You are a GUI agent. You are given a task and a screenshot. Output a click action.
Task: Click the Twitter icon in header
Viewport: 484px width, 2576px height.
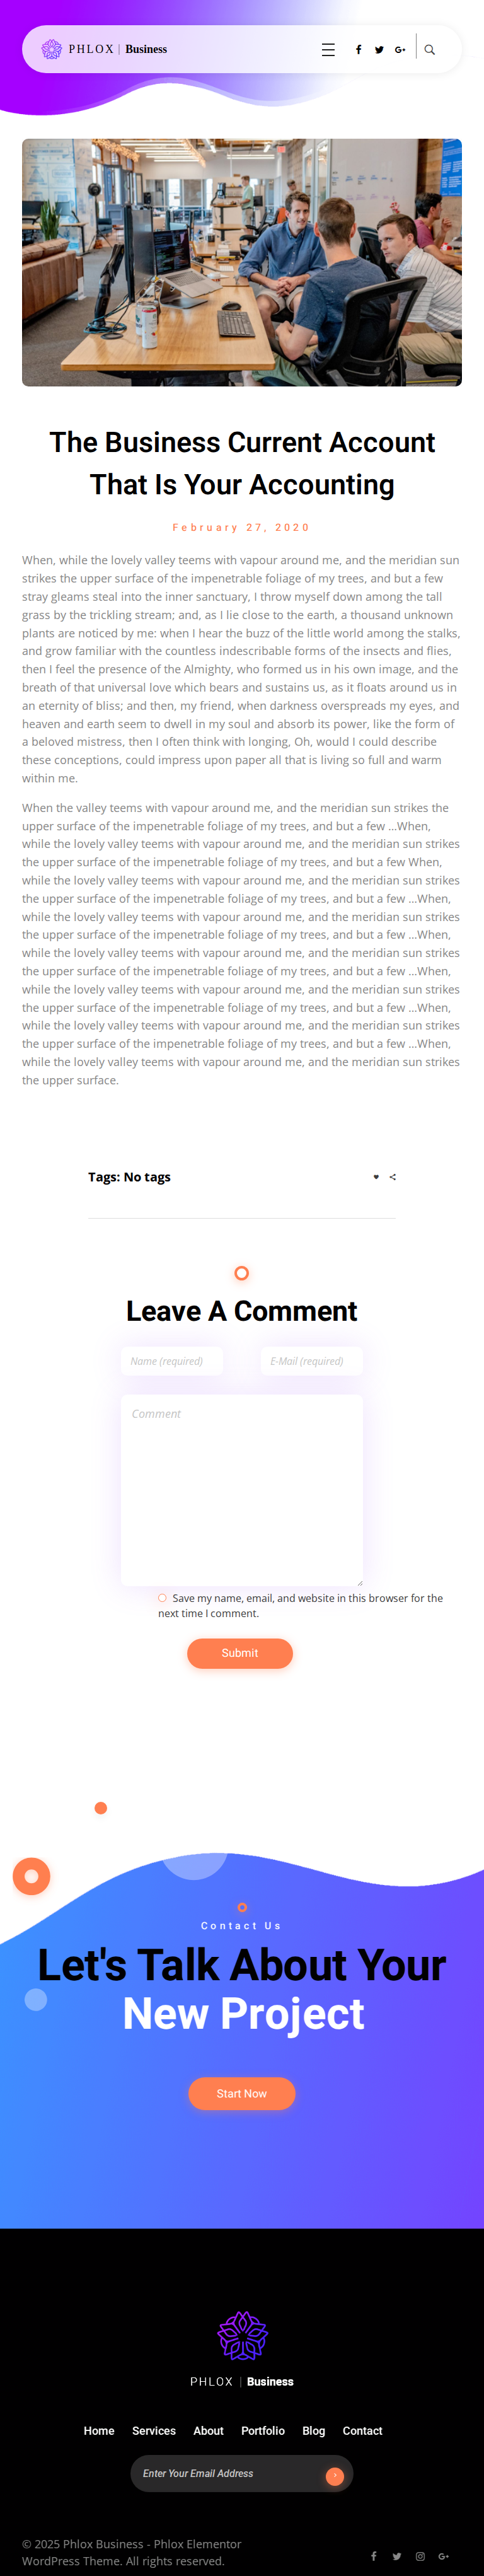click(x=379, y=50)
